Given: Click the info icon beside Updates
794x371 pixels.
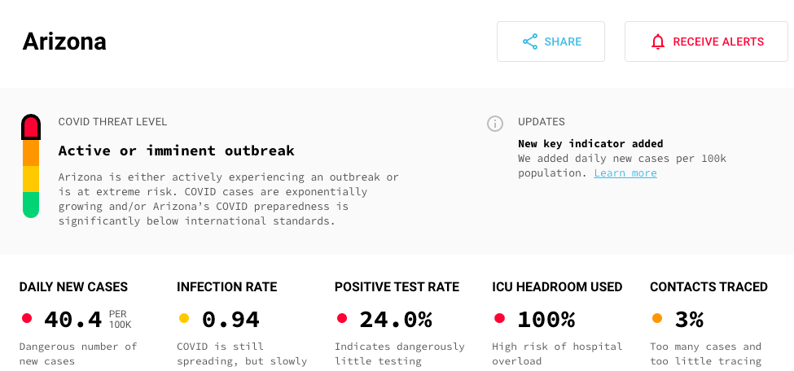Looking at the screenshot, I should [x=494, y=124].
